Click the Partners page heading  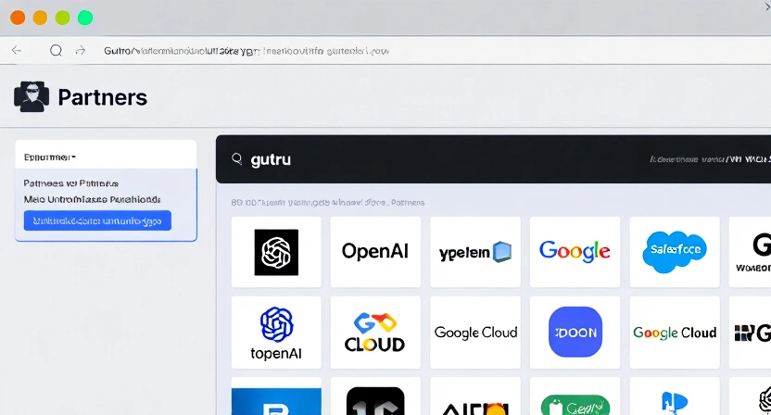[x=103, y=97]
